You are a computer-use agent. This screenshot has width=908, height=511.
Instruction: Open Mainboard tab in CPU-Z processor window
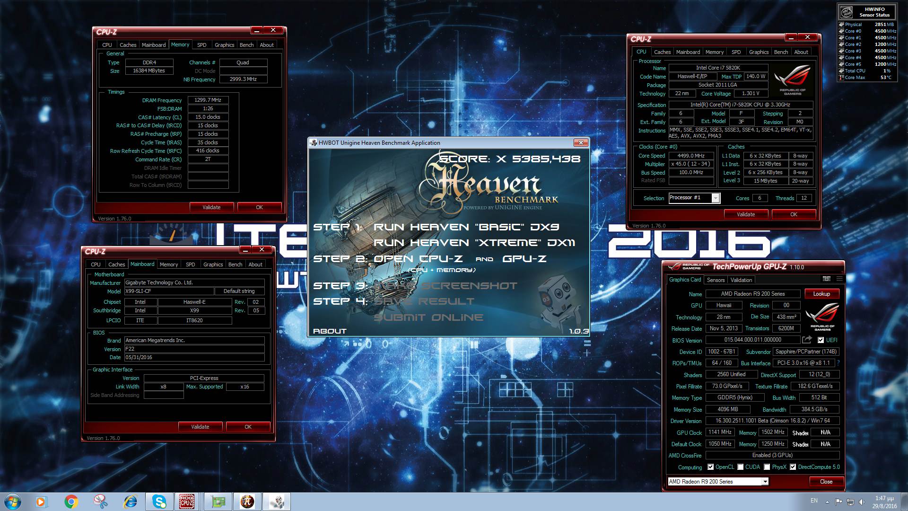tap(688, 52)
